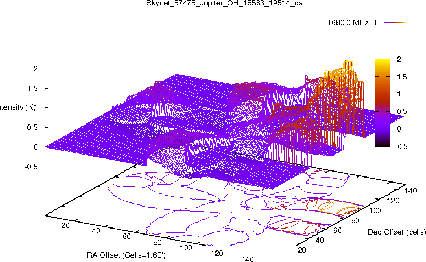
Task: Click color bar tick label 2
Action: coord(399,59)
